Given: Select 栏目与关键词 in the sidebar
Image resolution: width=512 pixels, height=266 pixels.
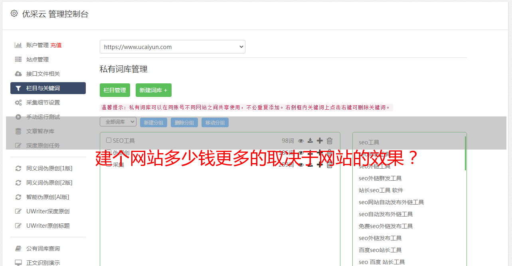Looking at the screenshot, I should tap(48, 88).
